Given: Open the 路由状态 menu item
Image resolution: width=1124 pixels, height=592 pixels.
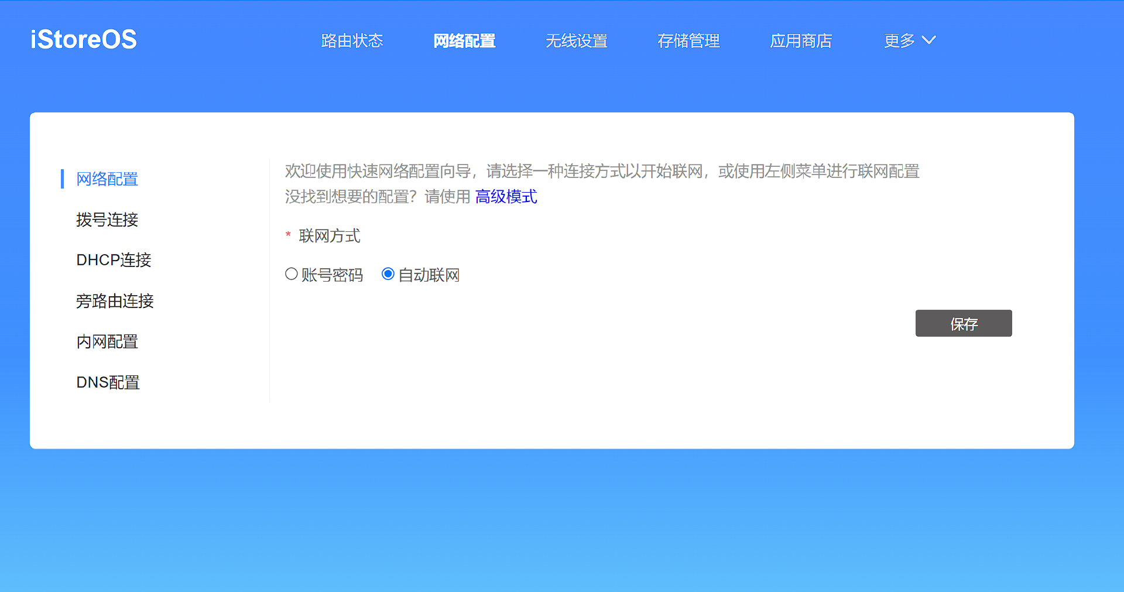Looking at the screenshot, I should [351, 41].
